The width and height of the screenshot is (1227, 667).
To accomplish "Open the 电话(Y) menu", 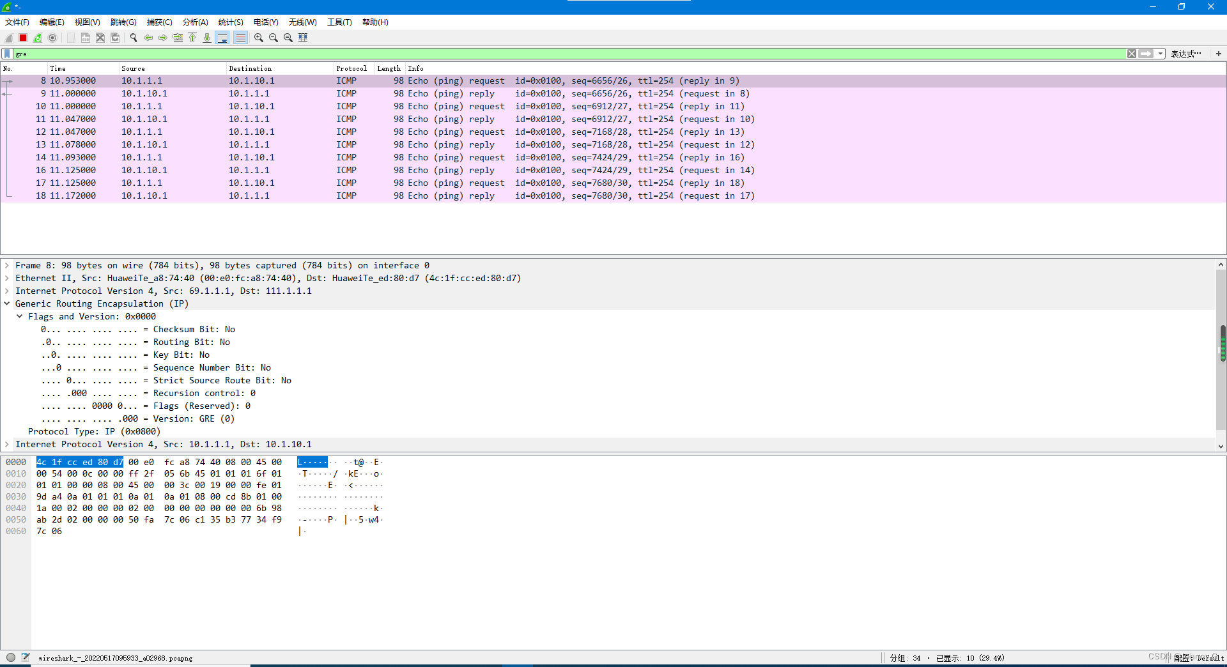I will coord(266,22).
